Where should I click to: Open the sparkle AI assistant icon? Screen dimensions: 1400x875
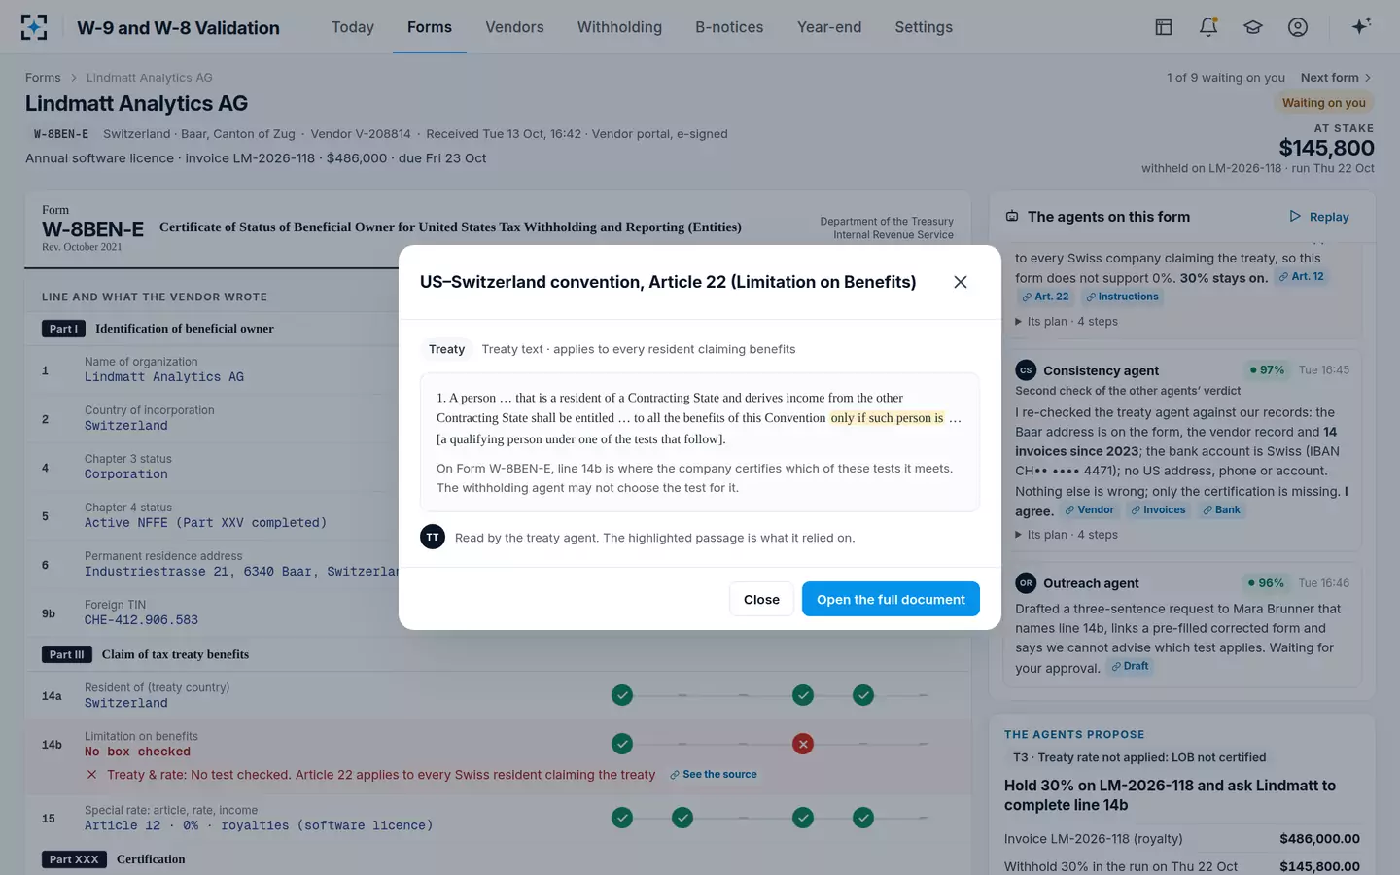[x=1361, y=26]
